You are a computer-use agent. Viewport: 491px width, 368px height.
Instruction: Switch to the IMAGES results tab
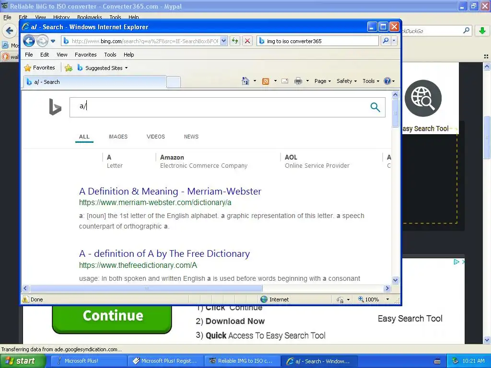(118, 137)
